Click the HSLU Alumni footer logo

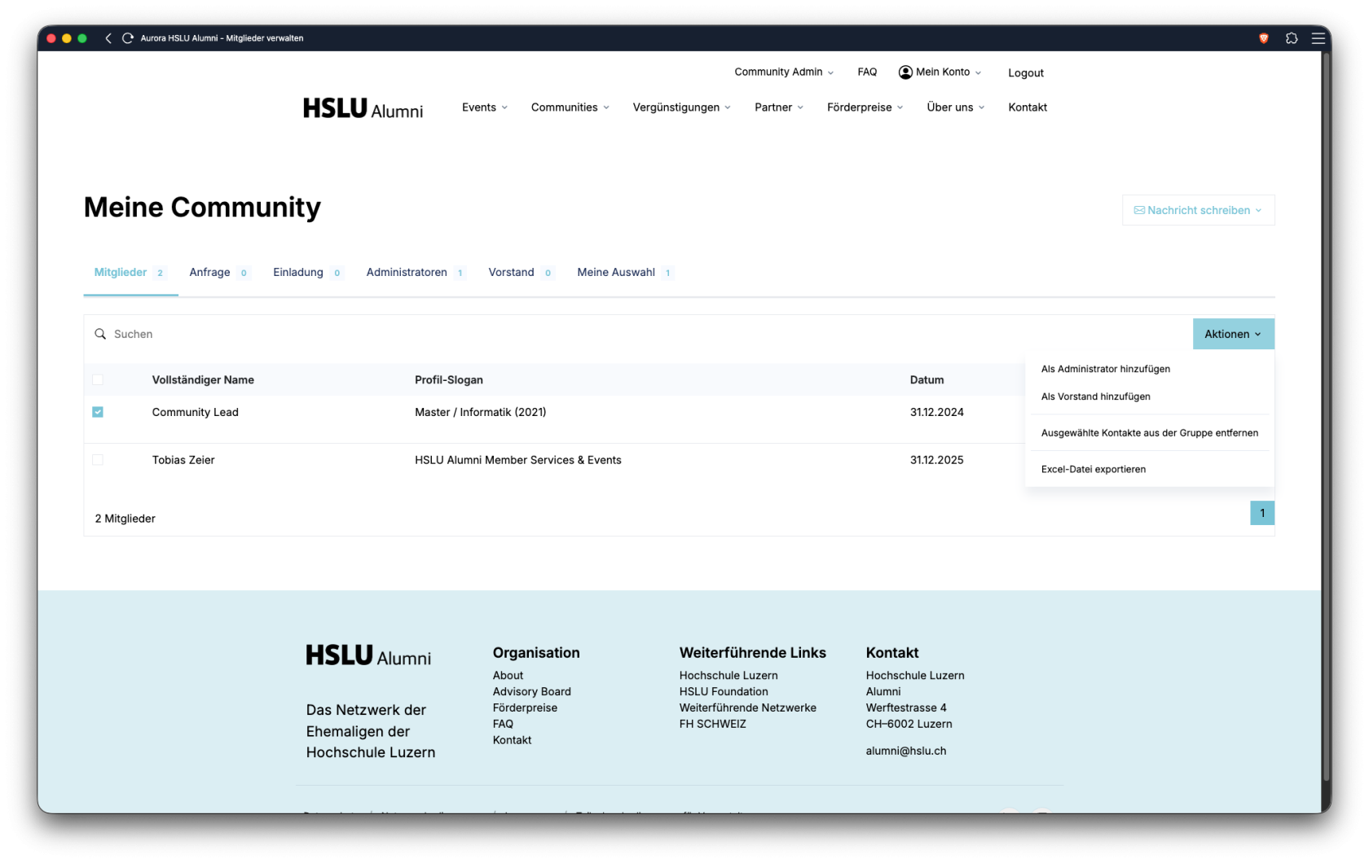point(368,656)
